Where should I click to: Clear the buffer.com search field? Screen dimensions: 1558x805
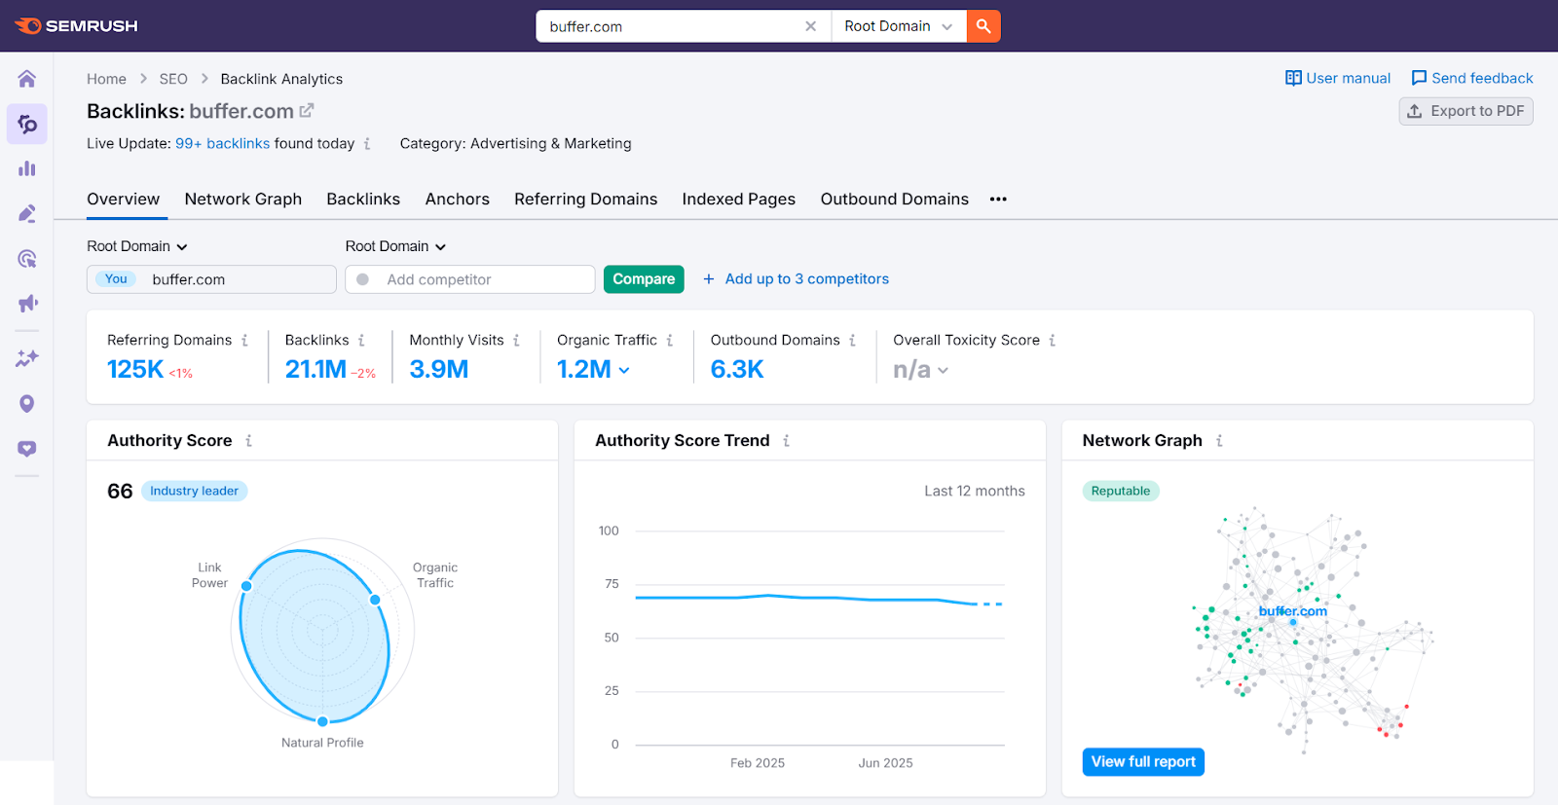(810, 26)
